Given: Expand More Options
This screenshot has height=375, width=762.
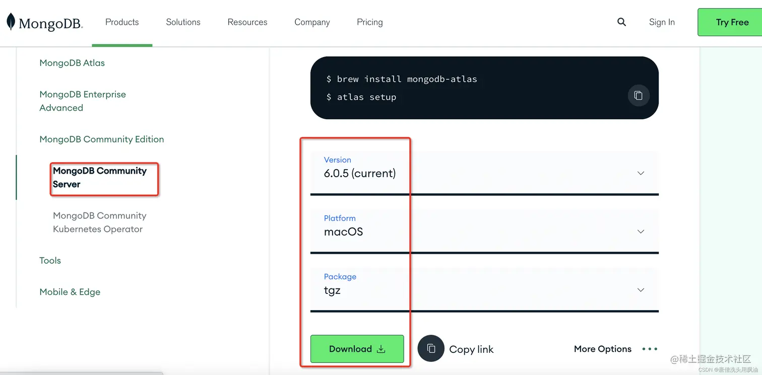Looking at the screenshot, I should (x=602, y=349).
